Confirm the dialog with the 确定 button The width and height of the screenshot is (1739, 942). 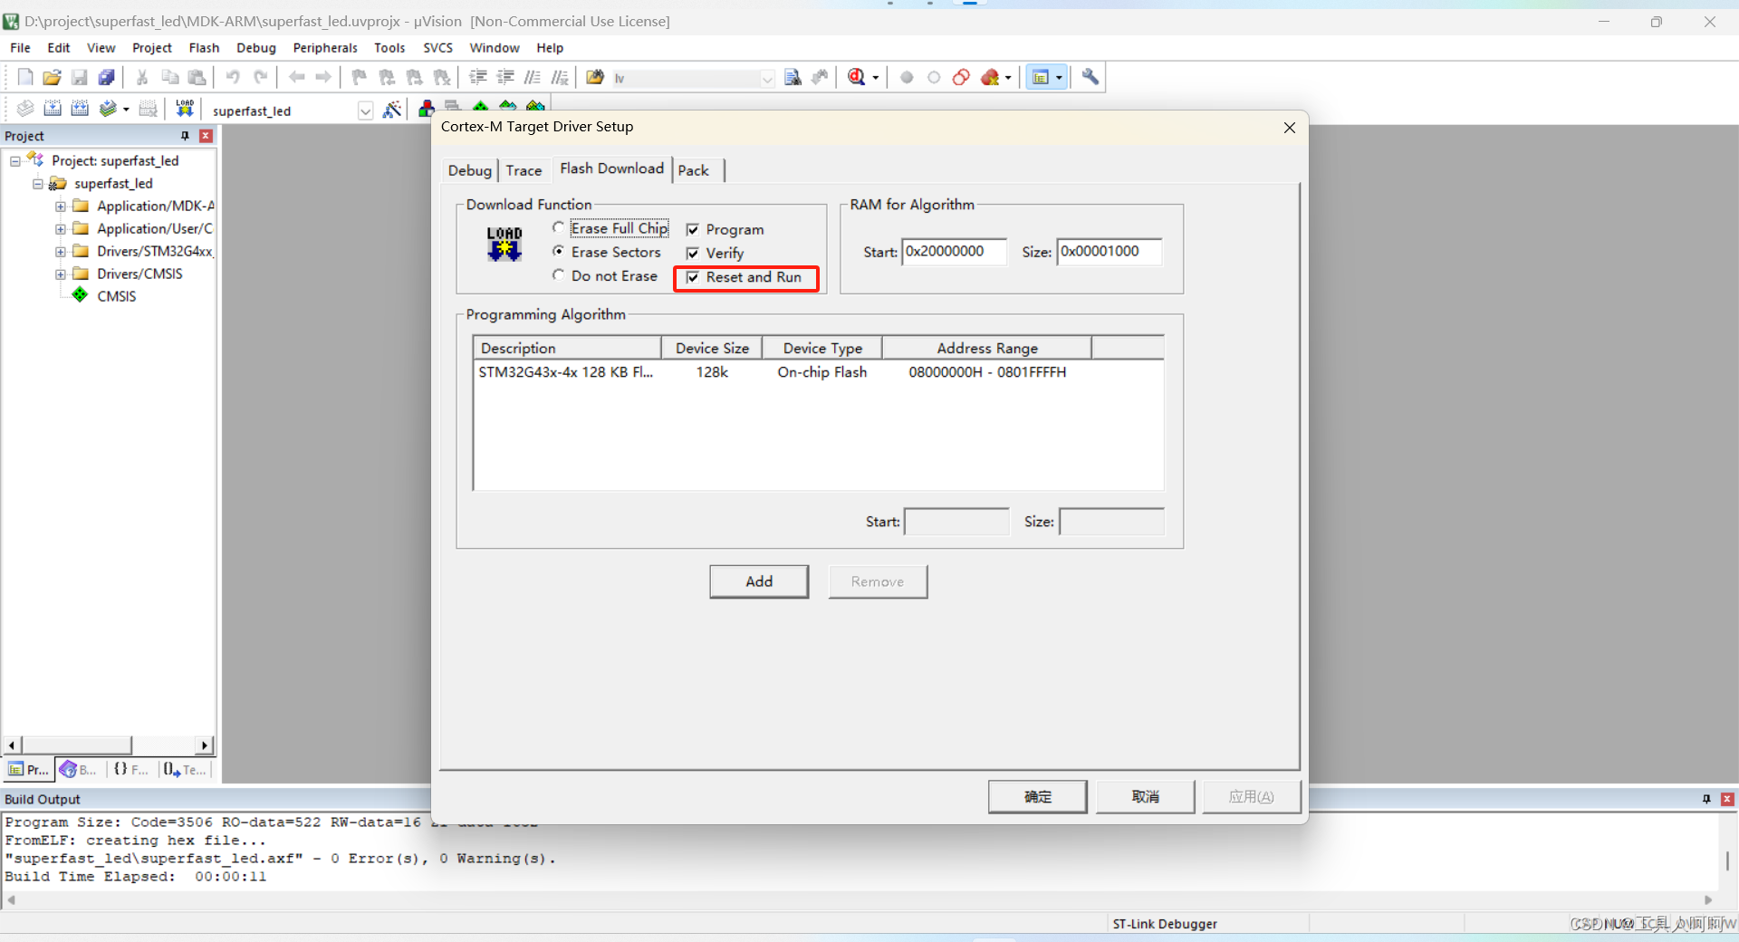point(1038,796)
